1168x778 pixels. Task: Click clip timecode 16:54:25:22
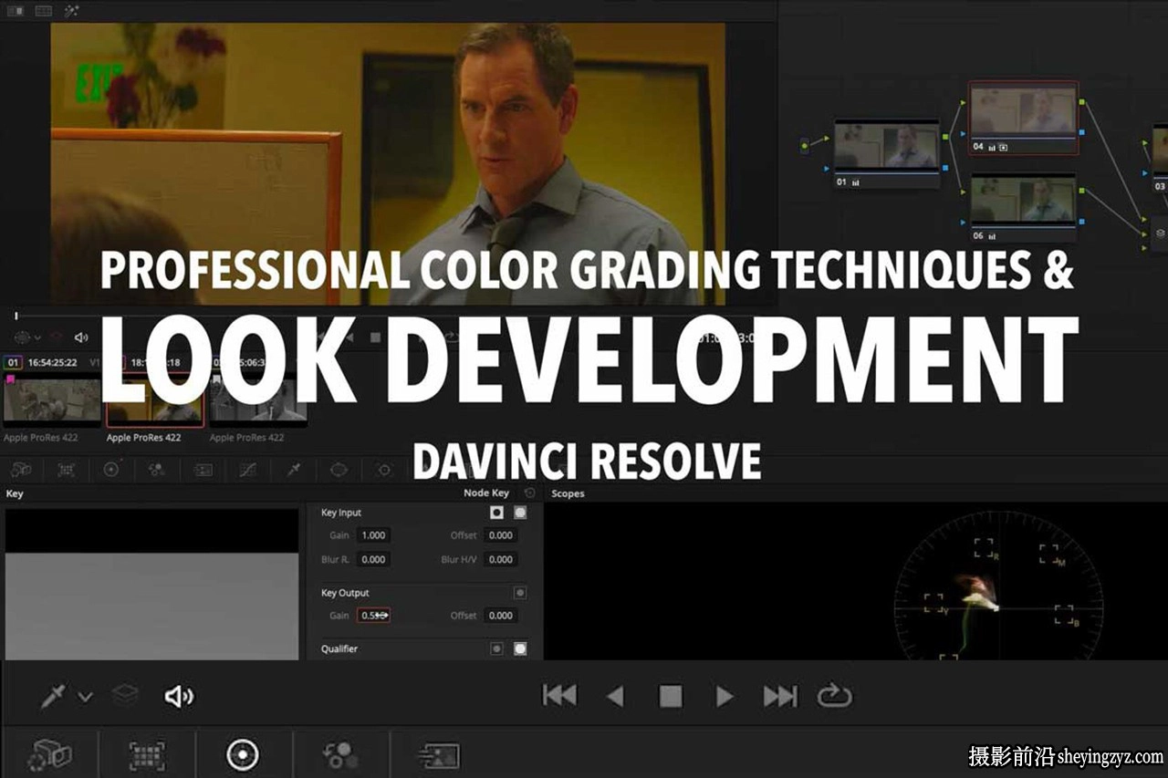click(x=52, y=363)
